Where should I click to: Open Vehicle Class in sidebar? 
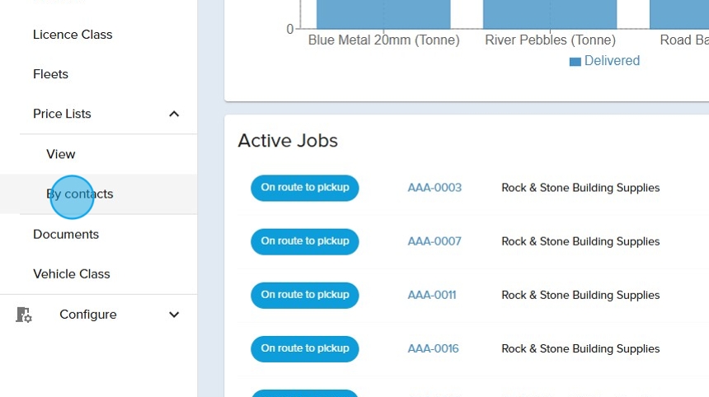click(x=72, y=274)
